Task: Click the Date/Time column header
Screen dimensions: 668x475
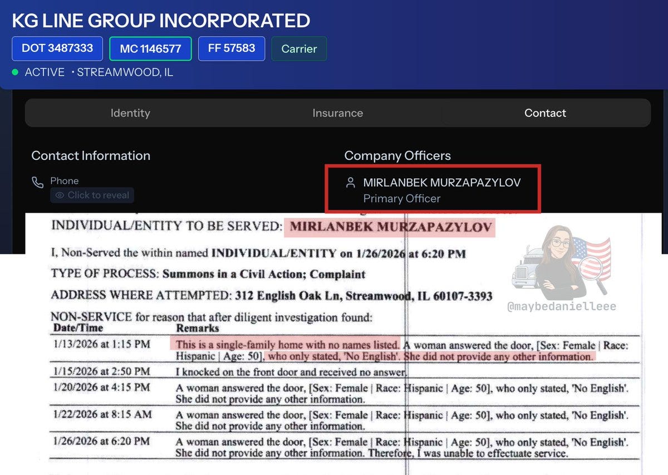Action: 78,329
